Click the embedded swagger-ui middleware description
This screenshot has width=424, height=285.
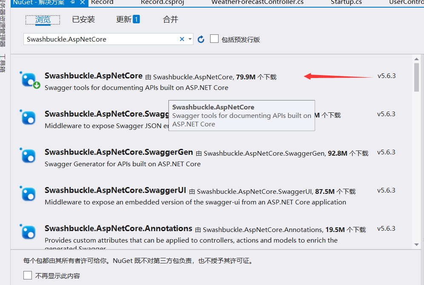[x=195, y=202]
